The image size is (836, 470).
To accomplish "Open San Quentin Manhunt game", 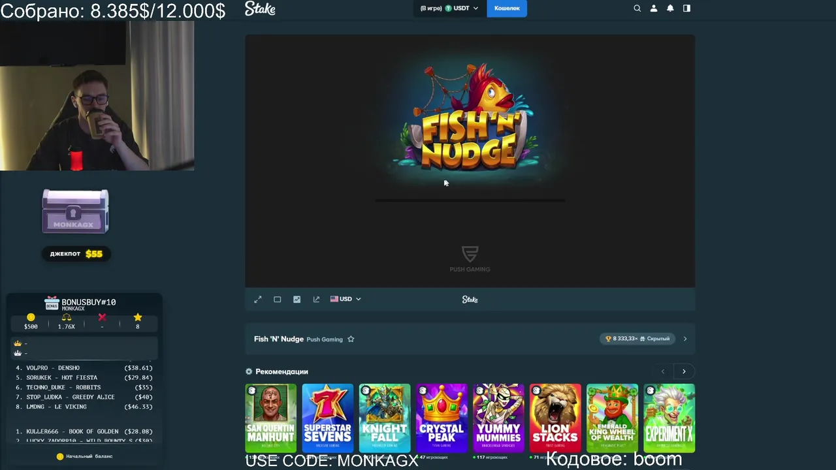I will [x=270, y=418].
